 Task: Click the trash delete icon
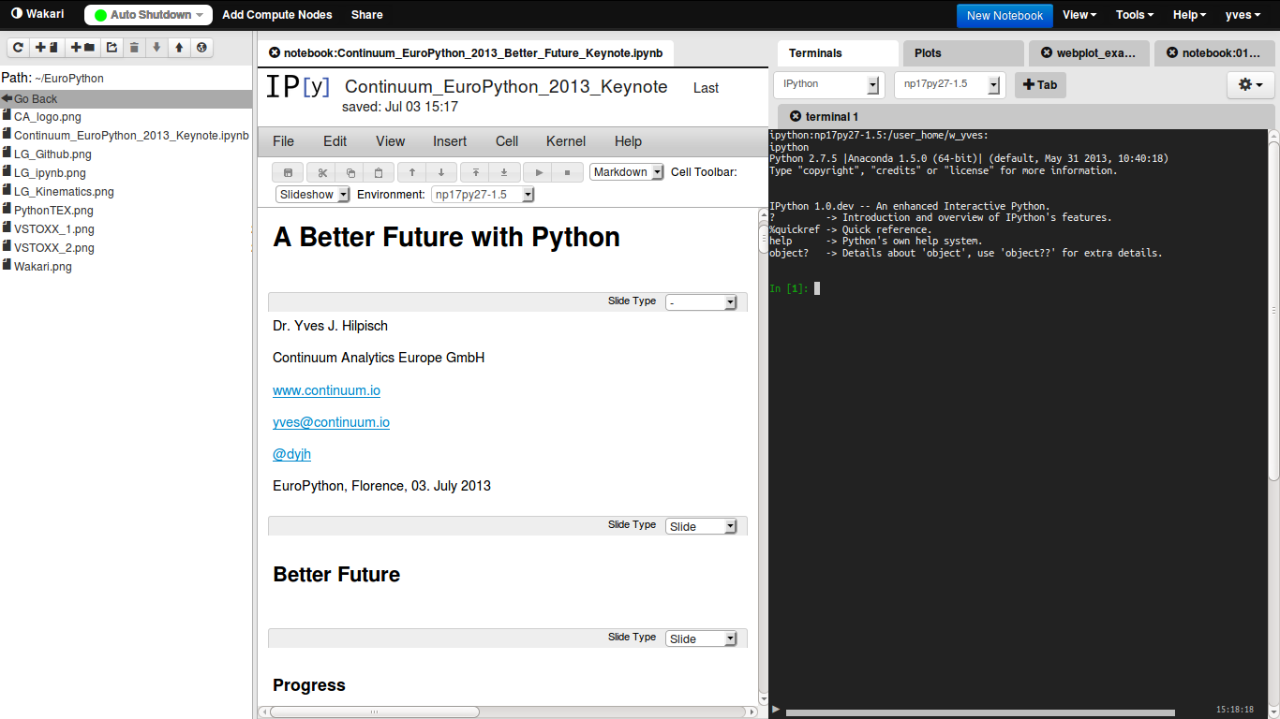[x=134, y=47]
